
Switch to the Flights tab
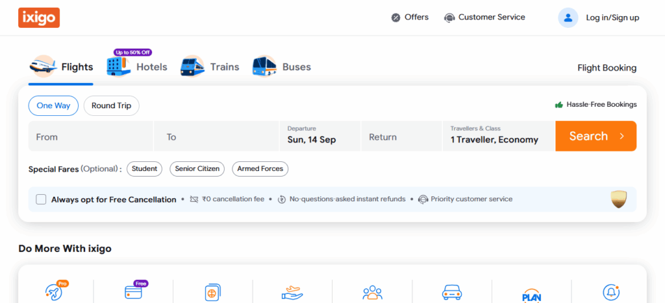(x=61, y=67)
